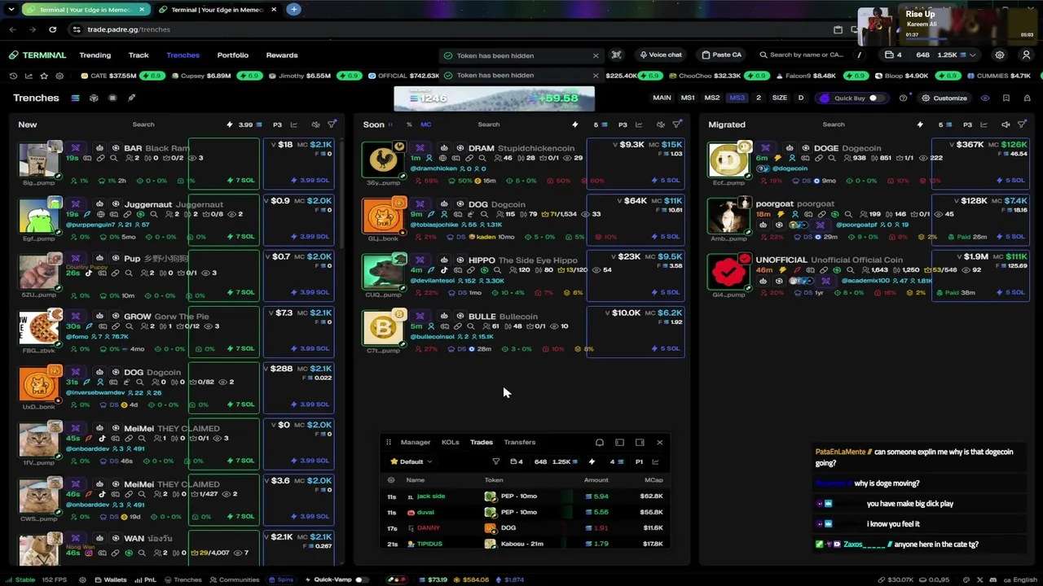
Task: Switch to the KOLs tab in trades panel
Action: pyautogui.click(x=451, y=443)
